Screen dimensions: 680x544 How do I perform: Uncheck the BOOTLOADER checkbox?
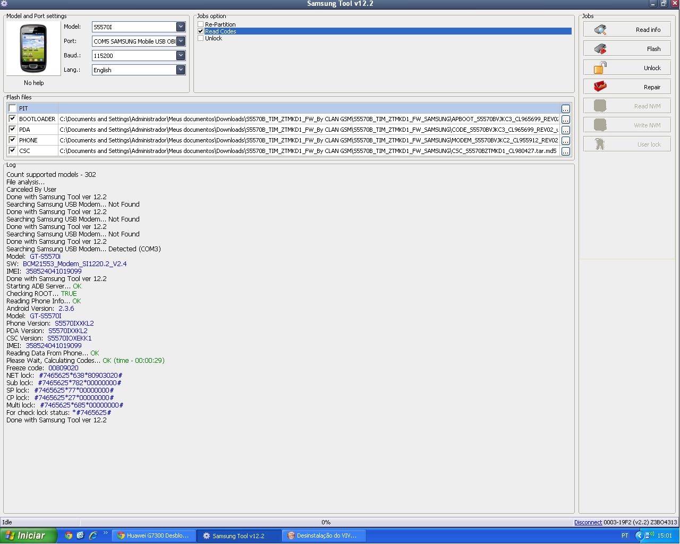click(x=12, y=119)
